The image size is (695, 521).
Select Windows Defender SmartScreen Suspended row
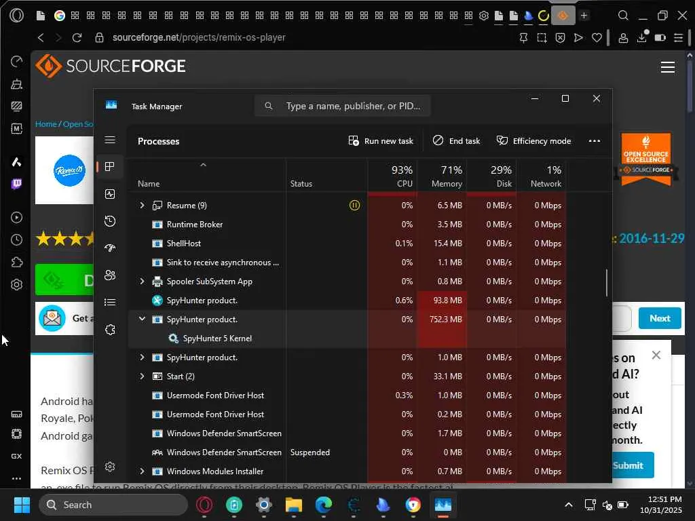(x=347, y=452)
